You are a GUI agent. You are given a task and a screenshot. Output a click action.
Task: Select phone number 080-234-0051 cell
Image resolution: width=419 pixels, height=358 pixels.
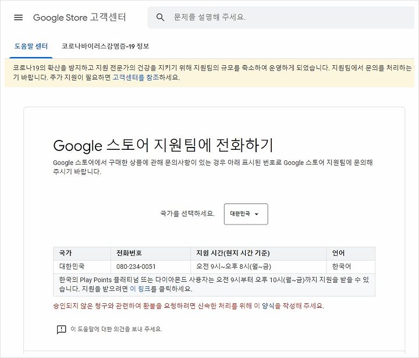(x=151, y=266)
